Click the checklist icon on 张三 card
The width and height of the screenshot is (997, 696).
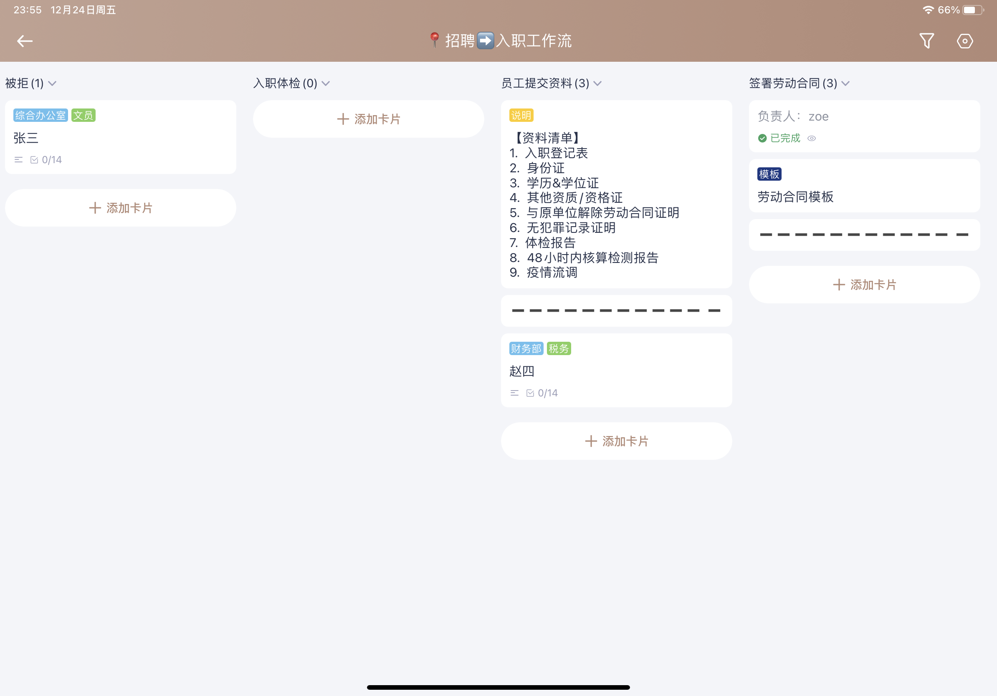(x=34, y=160)
